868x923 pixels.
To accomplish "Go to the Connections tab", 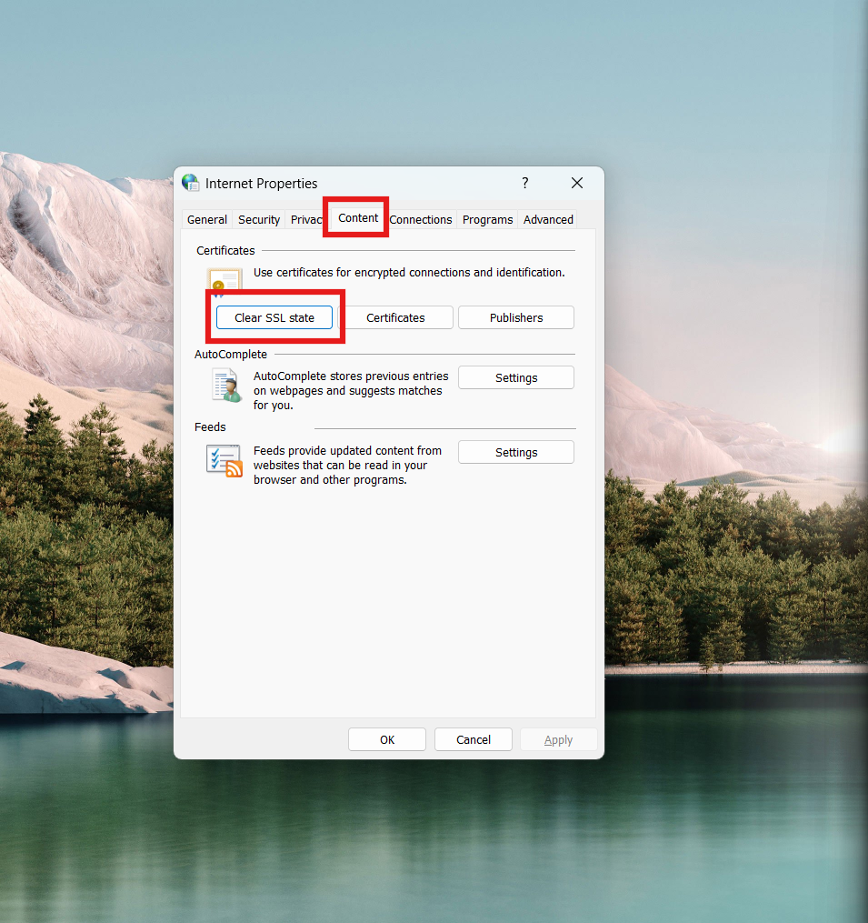I will click(421, 219).
